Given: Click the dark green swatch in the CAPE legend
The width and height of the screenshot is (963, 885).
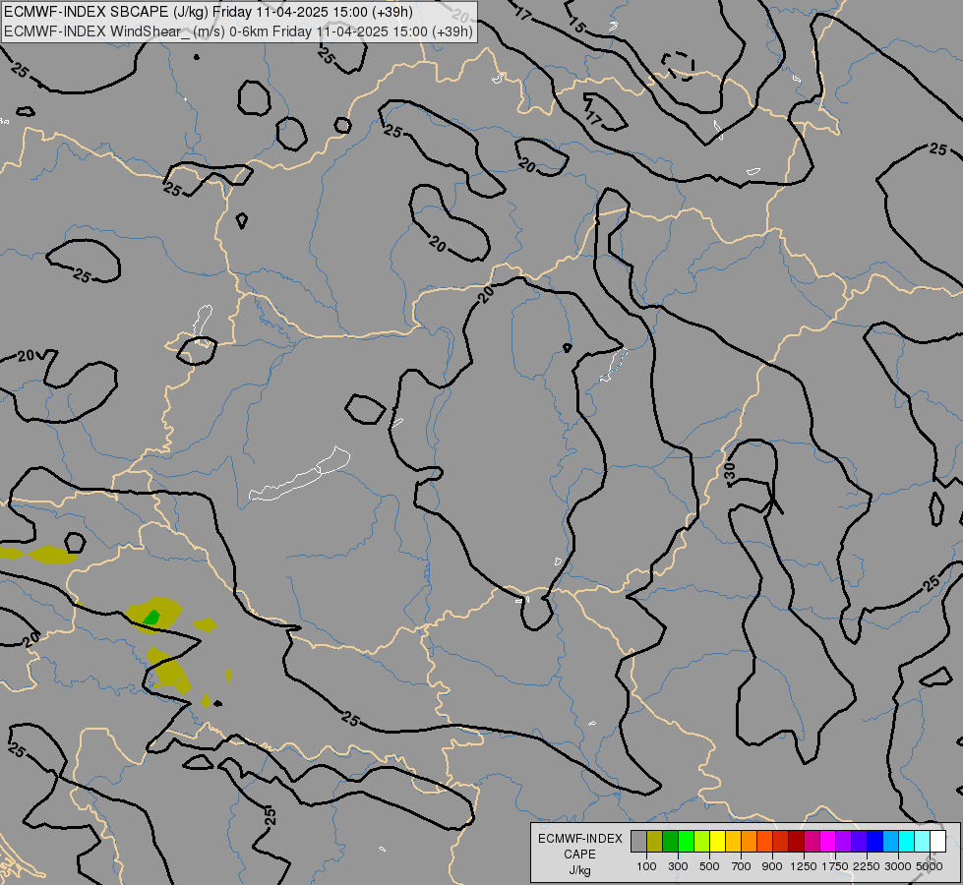Looking at the screenshot, I should point(670,842).
